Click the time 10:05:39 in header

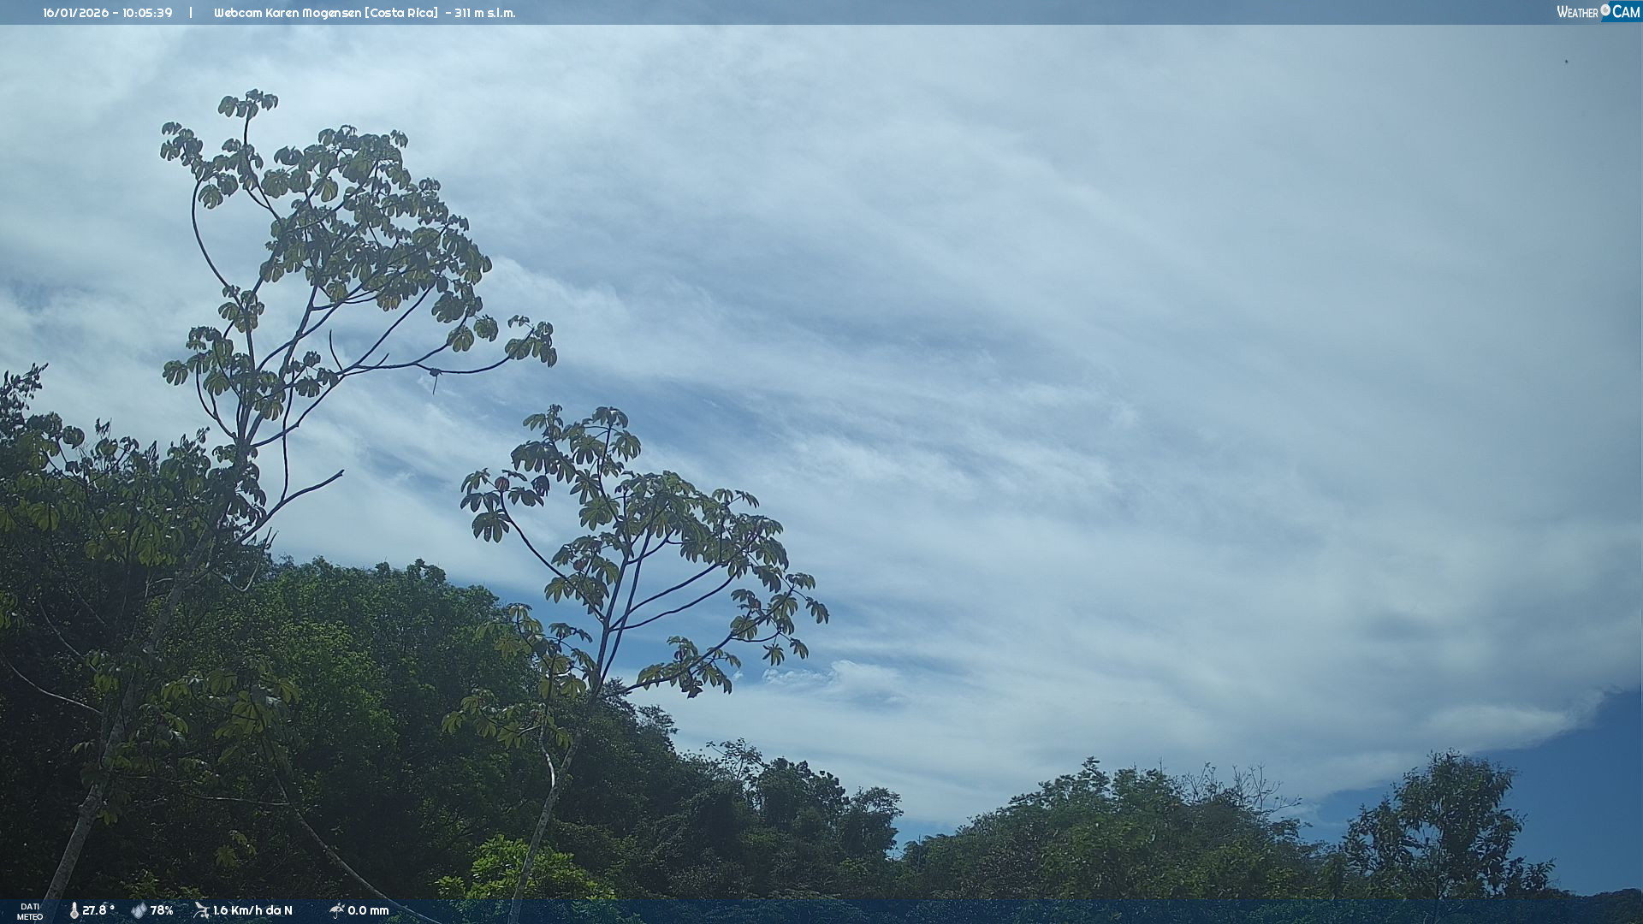(x=147, y=13)
